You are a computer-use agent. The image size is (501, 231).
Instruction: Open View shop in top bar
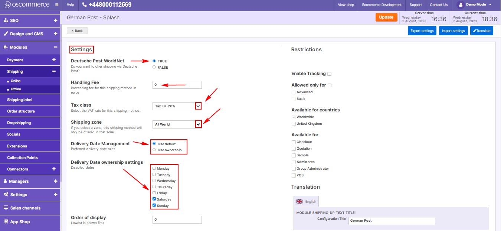tap(346, 5)
